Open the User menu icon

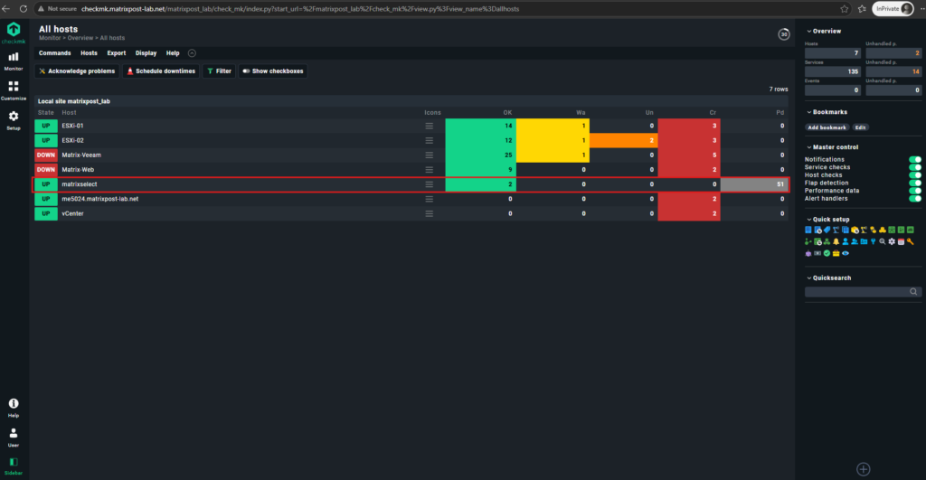click(13, 437)
